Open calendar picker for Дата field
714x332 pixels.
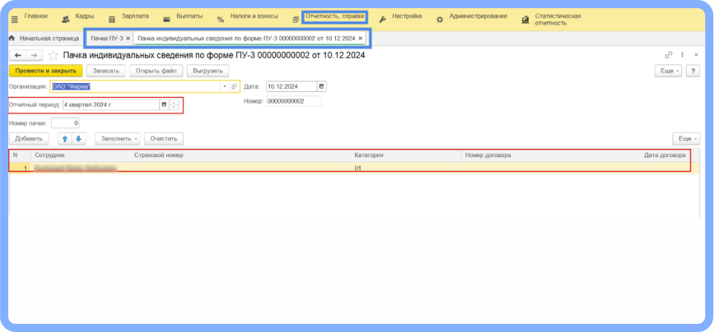(x=321, y=87)
